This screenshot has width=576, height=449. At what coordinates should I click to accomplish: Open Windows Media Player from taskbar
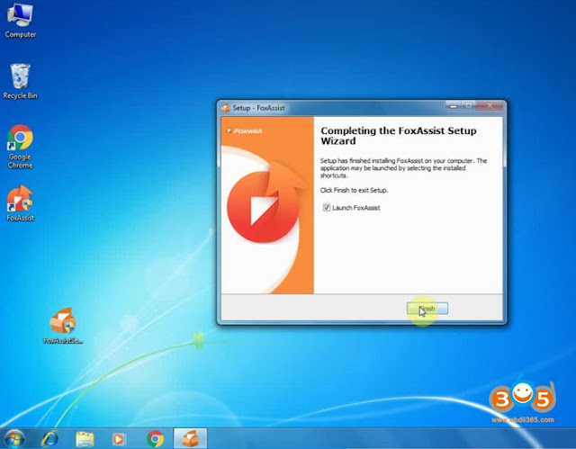coord(119,439)
